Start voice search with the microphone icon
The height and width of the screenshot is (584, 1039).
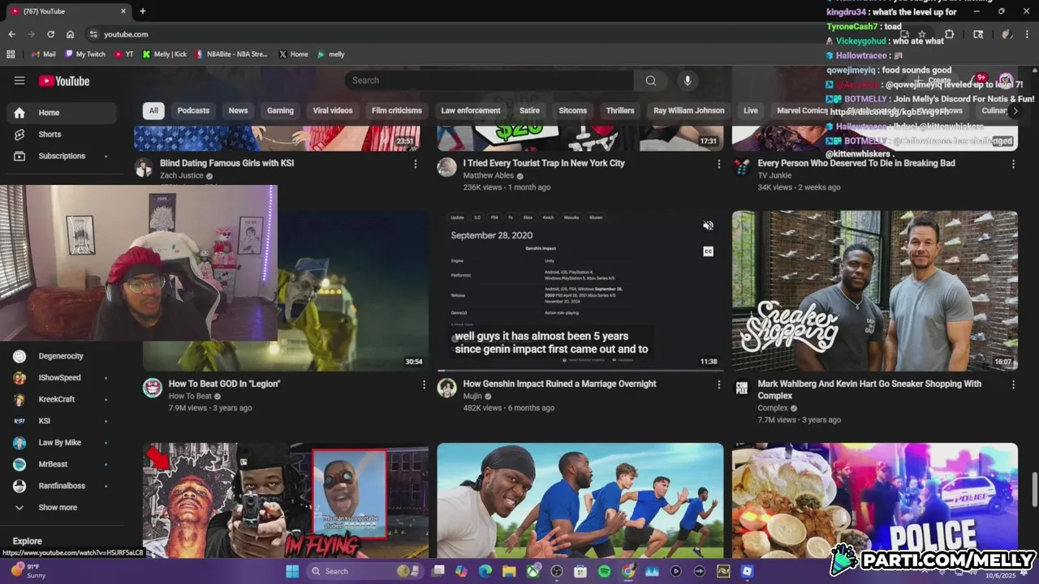pos(688,80)
